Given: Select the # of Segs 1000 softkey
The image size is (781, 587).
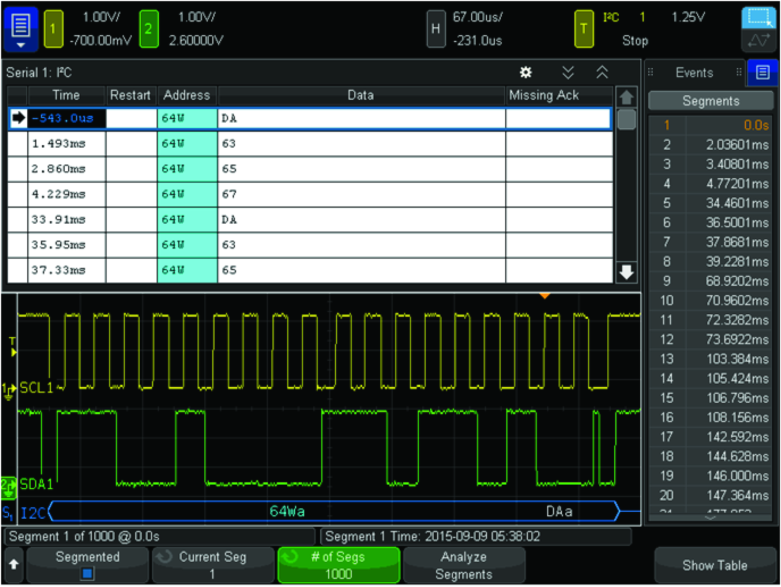Looking at the screenshot, I should pos(339,565).
